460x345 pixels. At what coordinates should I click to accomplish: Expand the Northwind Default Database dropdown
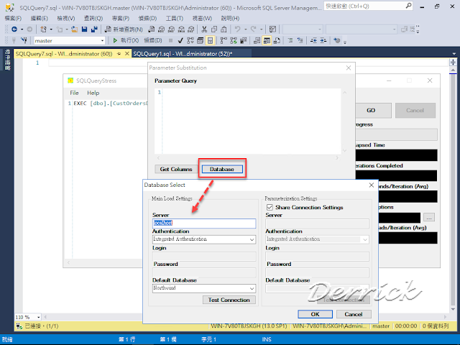click(x=252, y=288)
